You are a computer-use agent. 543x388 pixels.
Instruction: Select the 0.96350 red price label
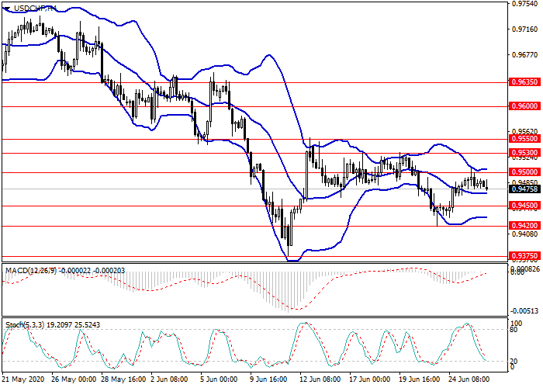(x=524, y=81)
